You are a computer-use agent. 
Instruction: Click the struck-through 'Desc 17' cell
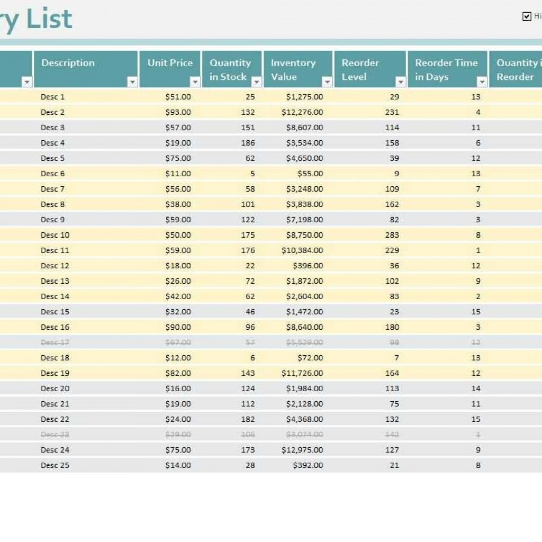point(55,342)
